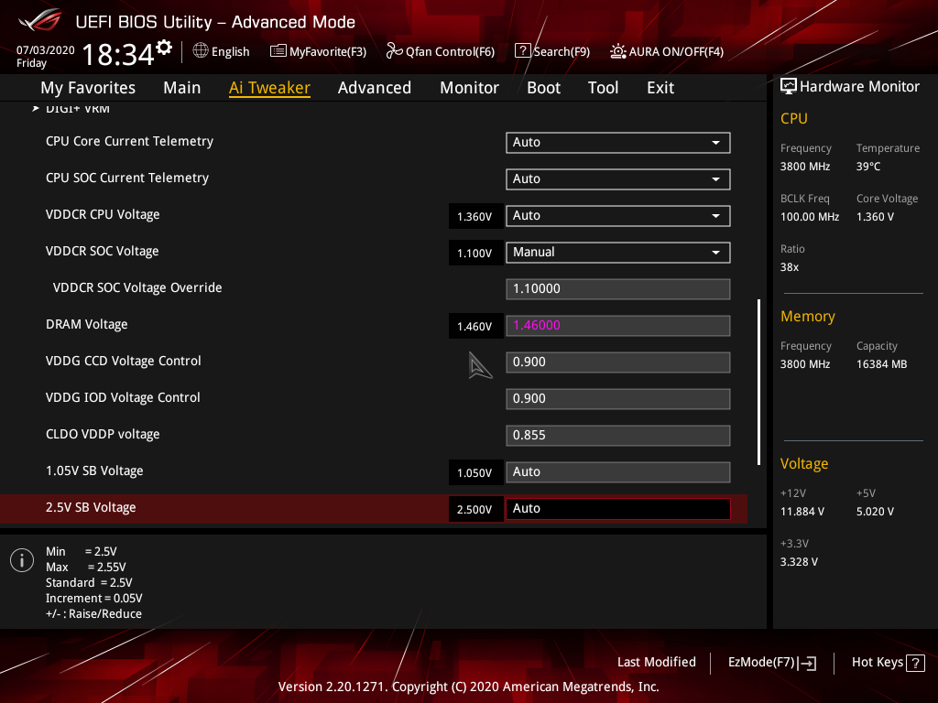Click the +12V 11.884 V reading
The width and height of the screenshot is (938, 703).
coord(802,512)
